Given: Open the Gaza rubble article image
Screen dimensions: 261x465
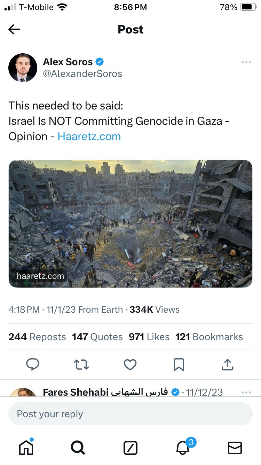Looking at the screenshot, I should click(x=130, y=223).
